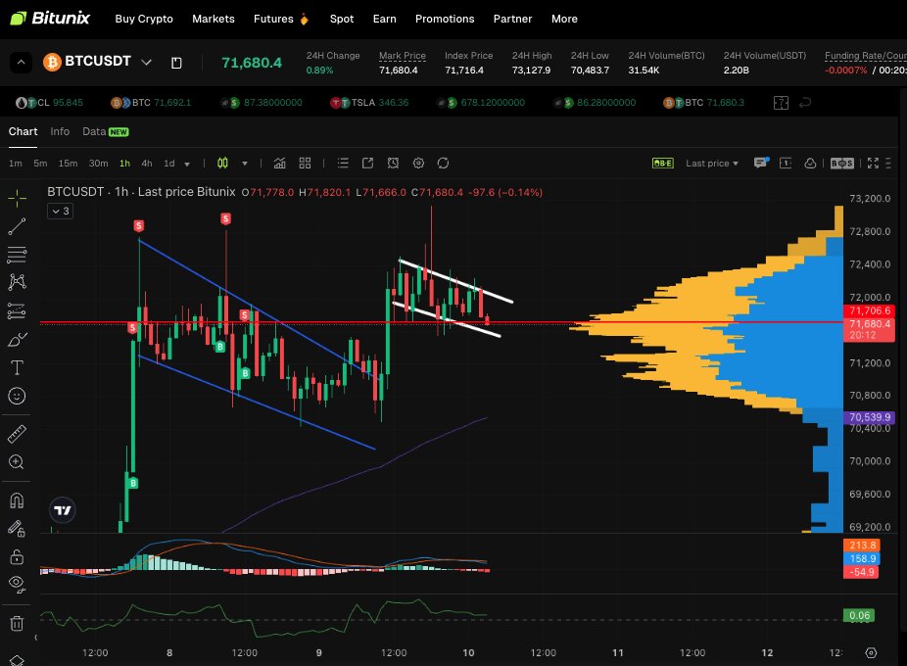Click the pop-out chart icon

pyautogui.click(x=368, y=164)
